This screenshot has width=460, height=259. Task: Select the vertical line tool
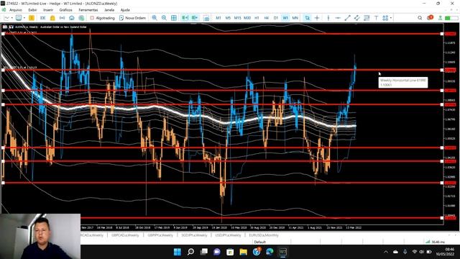coord(328,18)
